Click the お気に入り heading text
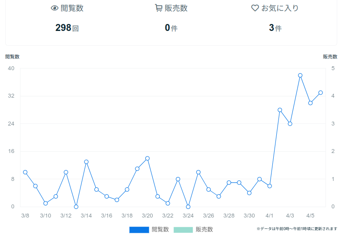The width and height of the screenshot is (342, 238). pyautogui.click(x=280, y=8)
